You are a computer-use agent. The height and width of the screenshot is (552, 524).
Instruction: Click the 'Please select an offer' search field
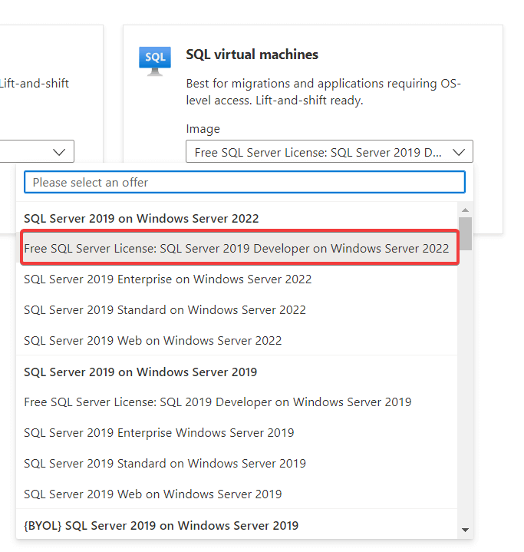(x=244, y=182)
